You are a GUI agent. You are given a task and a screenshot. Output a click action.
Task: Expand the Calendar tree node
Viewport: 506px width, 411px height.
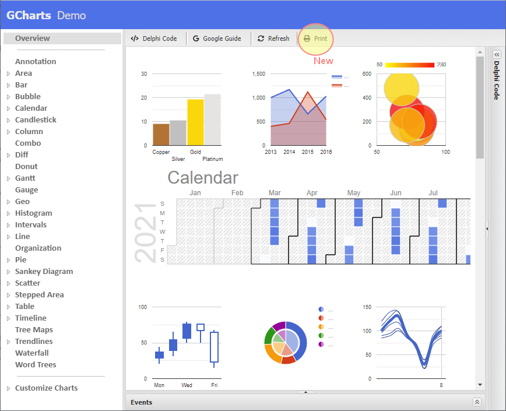[8, 108]
